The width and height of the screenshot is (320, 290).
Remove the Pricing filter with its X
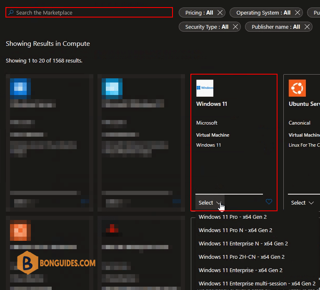(x=220, y=12)
